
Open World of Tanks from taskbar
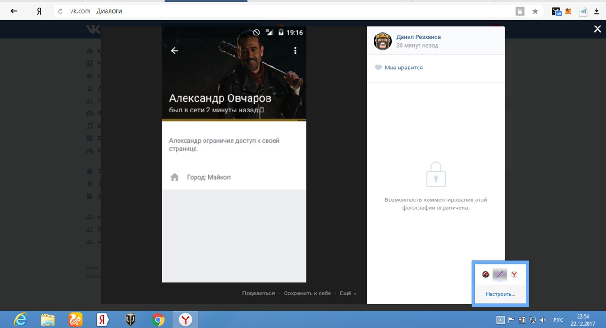tap(130, 320)
